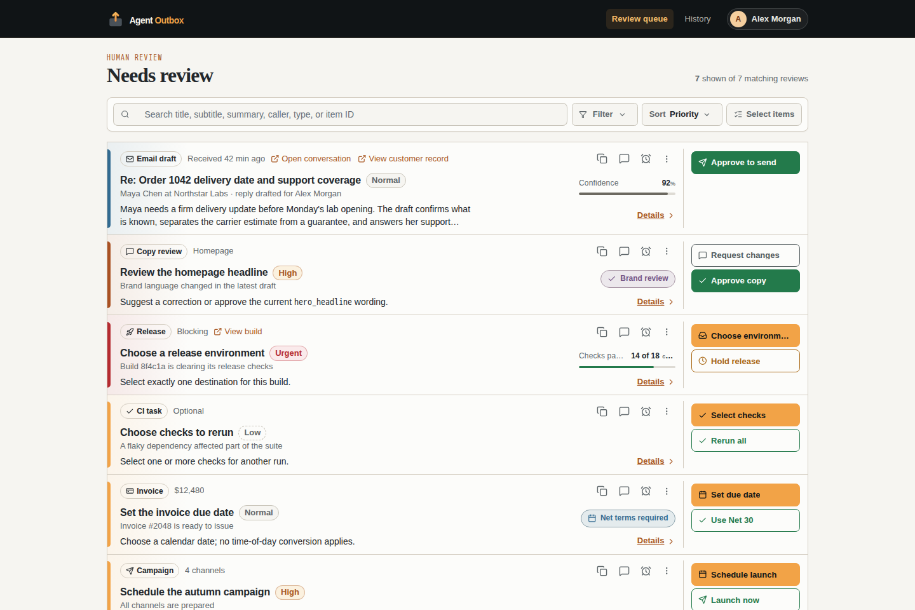
Task: Comment on the release environment item
Action: 624,332
